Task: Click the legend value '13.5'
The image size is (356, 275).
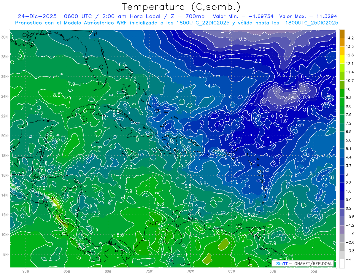Action: click(350, 47)
